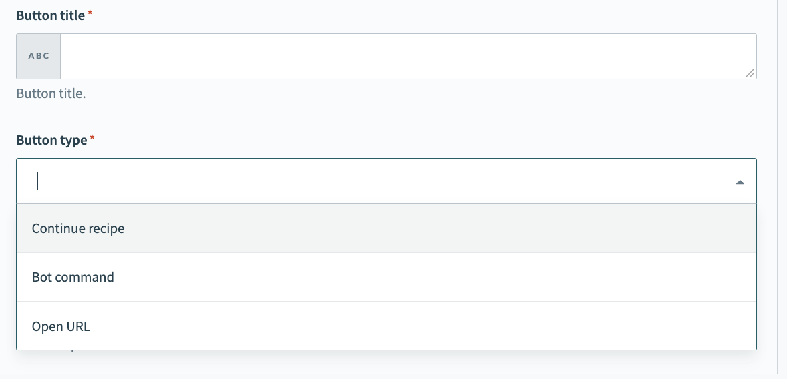This screenshot has width=787, height=379.
Task: Pick Open URL as button type
Action: [x=61, y=326]
